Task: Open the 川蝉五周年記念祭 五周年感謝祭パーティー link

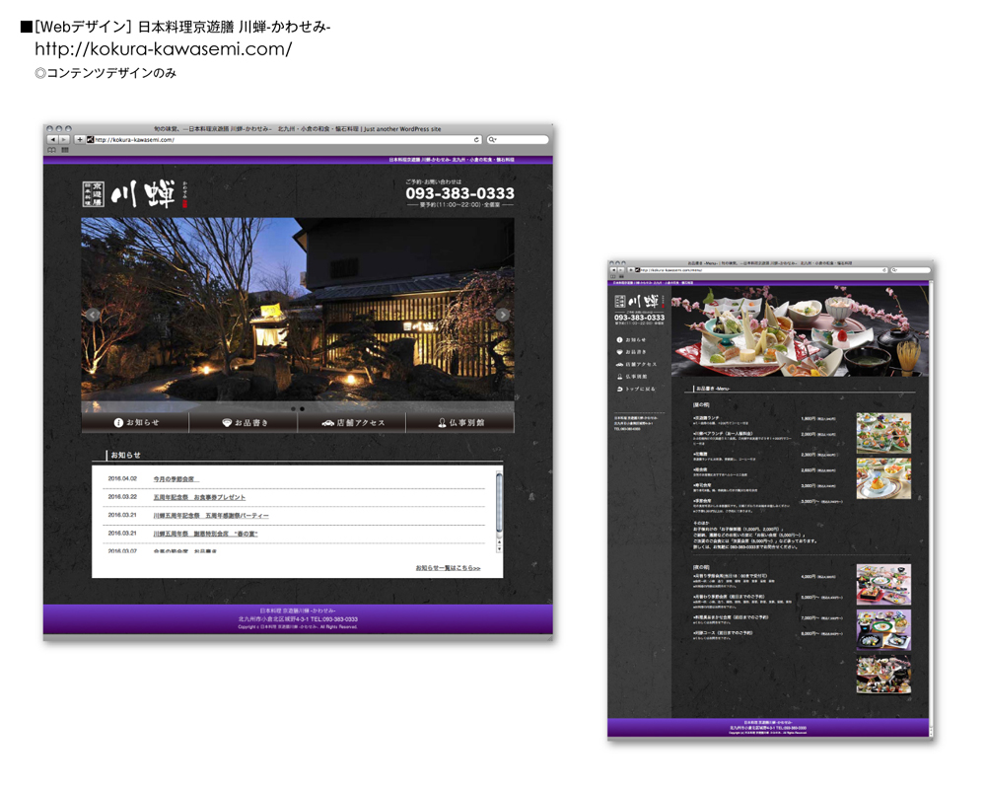Action: point(211,516)
